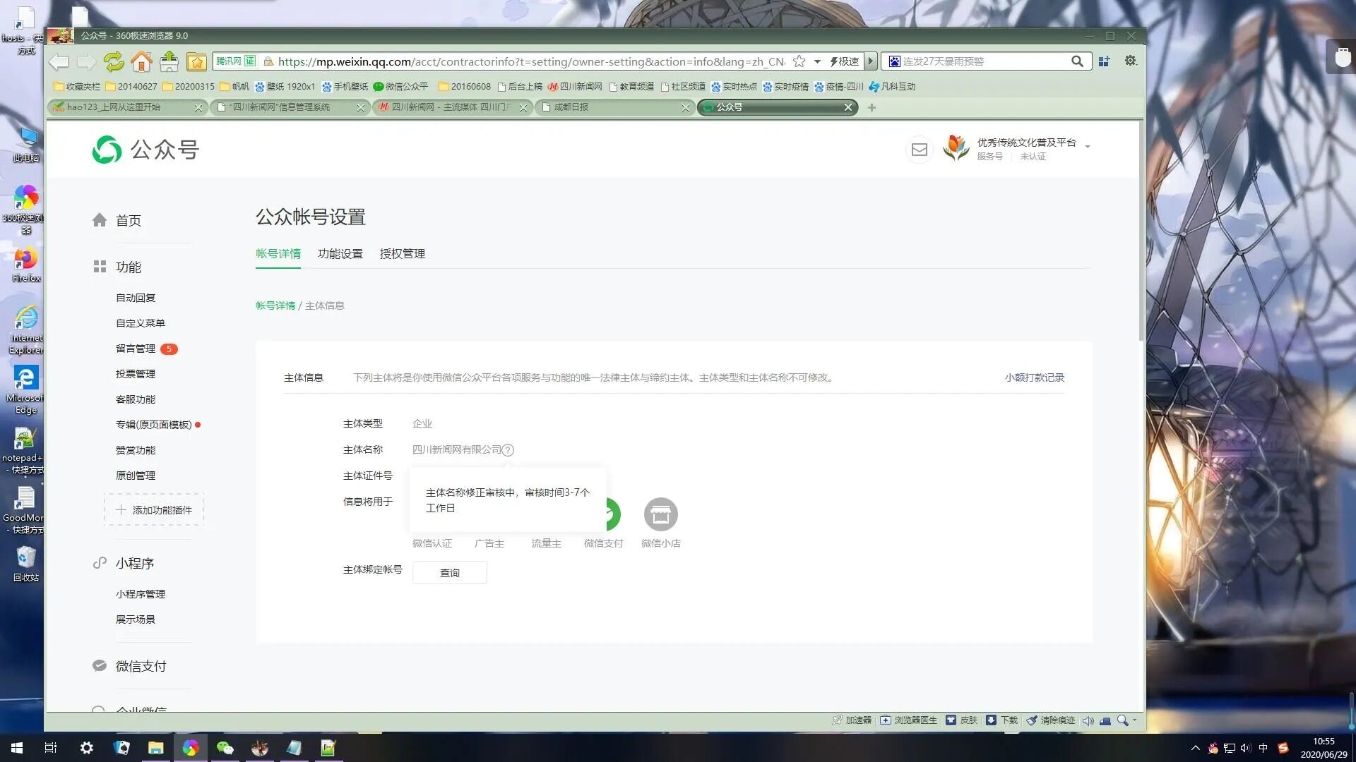This screenshot has width=1356, height=762.
Task: Click the green refresh icon
Action: (113, 62)
